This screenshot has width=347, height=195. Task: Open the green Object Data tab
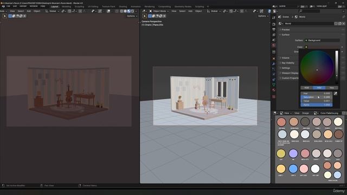coord(274,85)
